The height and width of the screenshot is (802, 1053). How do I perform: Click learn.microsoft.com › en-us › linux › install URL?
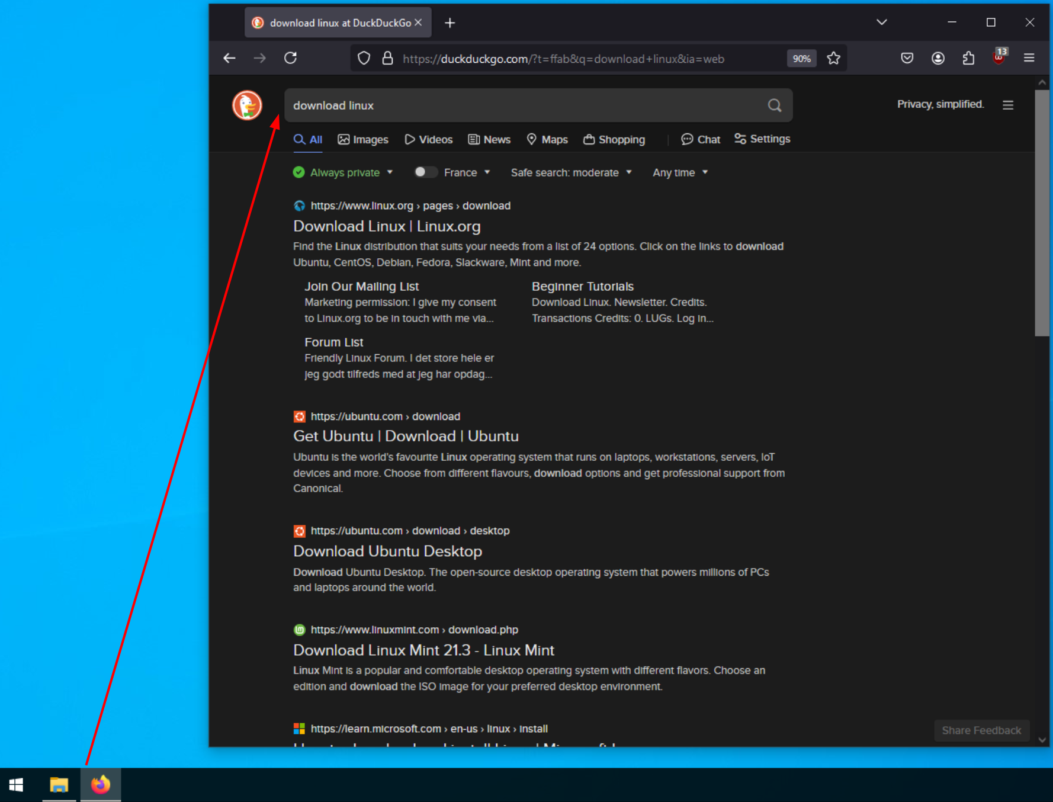coord(429,729)
